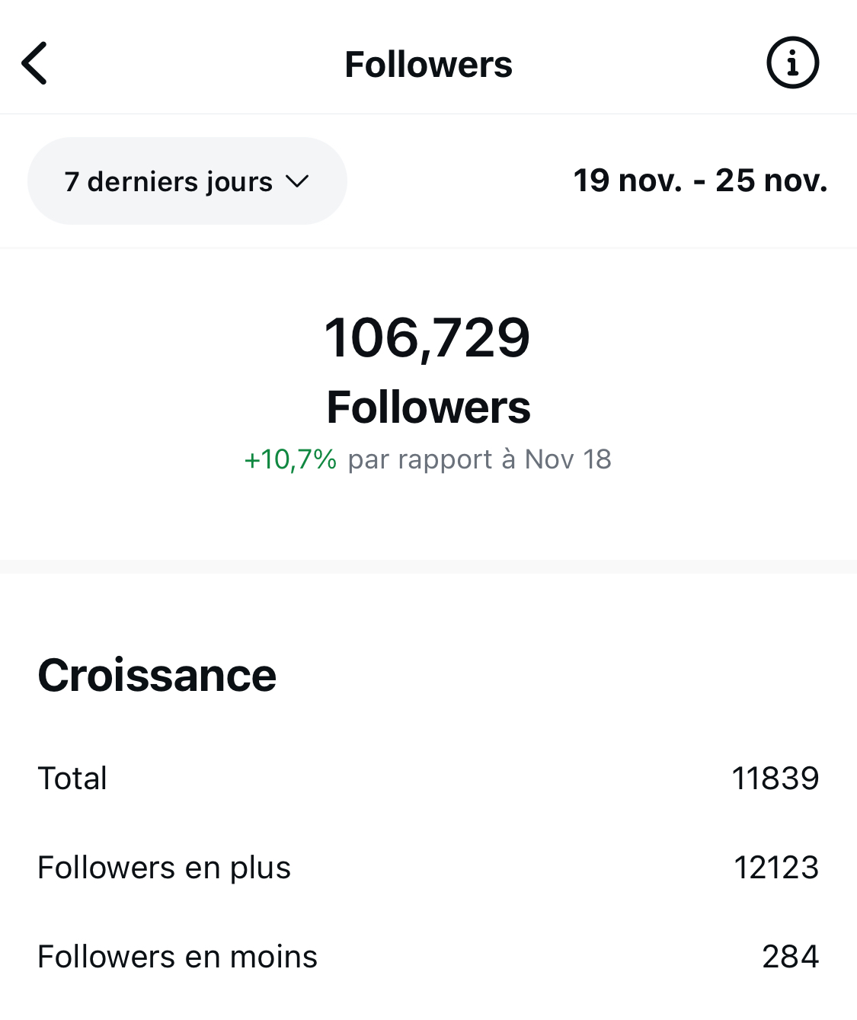Viewport: 857px width, 1020px height.
Task: Click the bold 'Followers' label under the count
Action: point(428,408)
